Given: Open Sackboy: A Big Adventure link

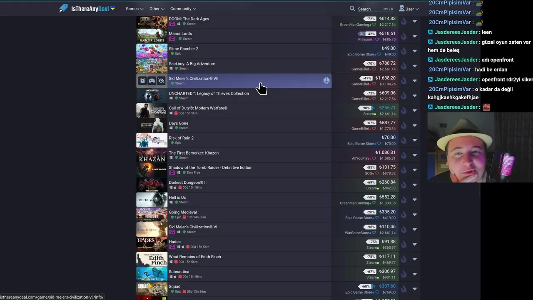Looking at the screenshot, I should click(x=192, y=64).
